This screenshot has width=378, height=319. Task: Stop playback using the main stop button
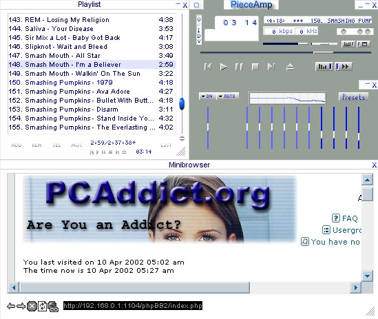tap(255, 67)
